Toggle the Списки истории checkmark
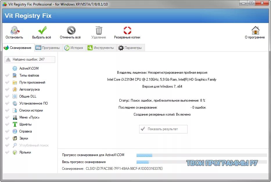This screenshot has width=271, height=182. tap(7, 110)
